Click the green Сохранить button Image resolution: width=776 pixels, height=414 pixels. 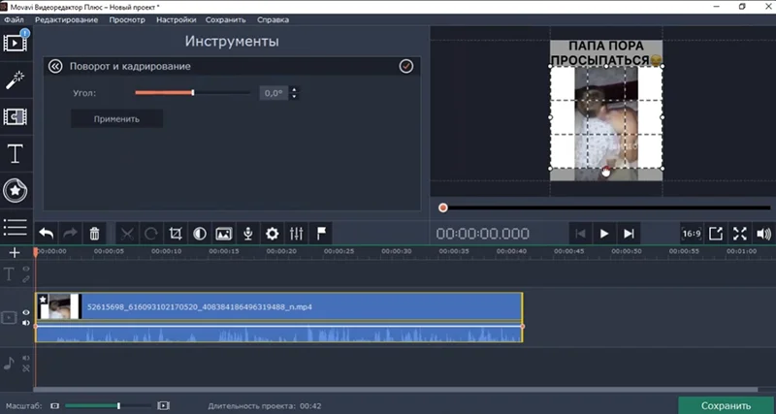coord(726,405)
